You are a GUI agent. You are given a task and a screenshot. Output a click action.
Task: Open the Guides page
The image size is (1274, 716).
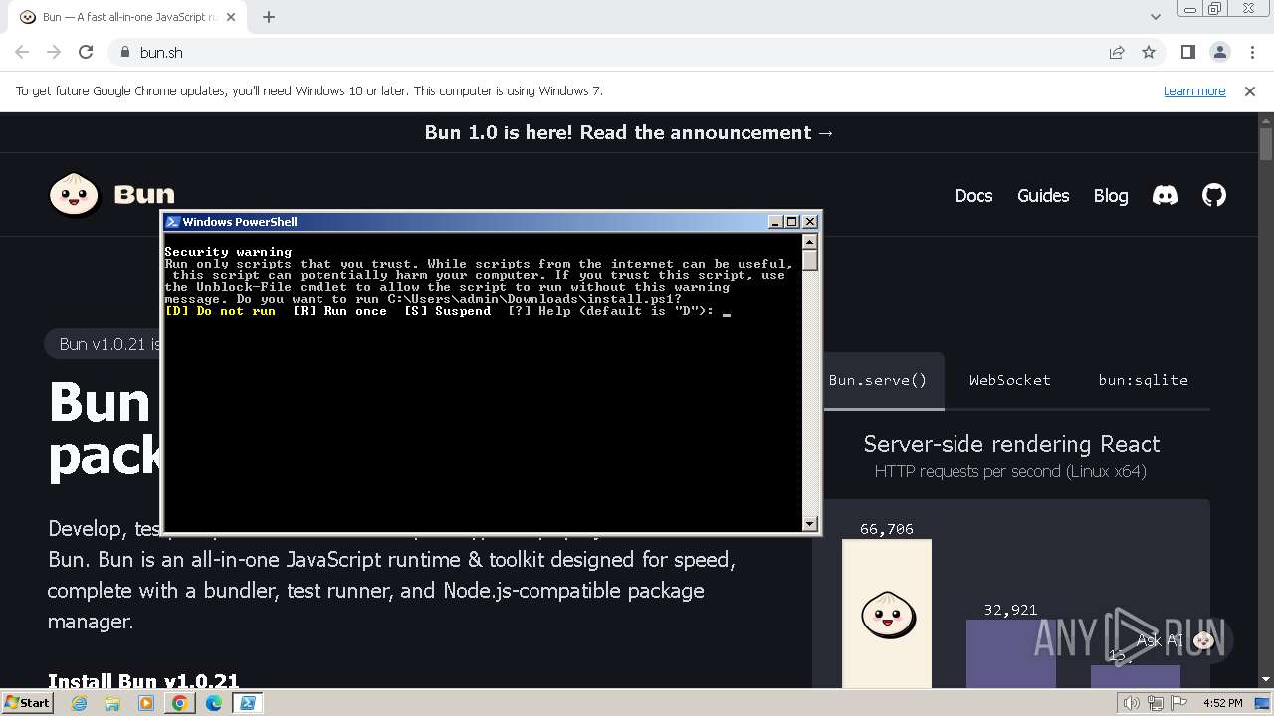coord(1043,196)
